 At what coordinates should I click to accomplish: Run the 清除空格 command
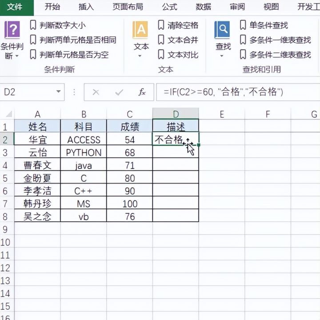click(183, 25)
